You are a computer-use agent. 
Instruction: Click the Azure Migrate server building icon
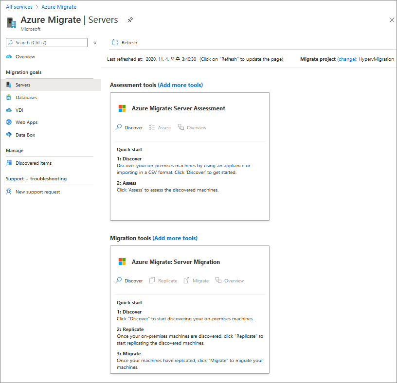11,23
